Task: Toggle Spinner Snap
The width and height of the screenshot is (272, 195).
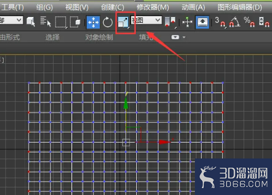Action: [264, 22]
